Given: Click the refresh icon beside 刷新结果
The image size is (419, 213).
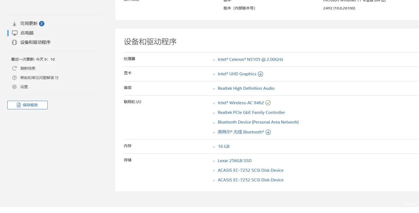Looking at the screenshot, I should pyautogui.click(x=14, y=68).
